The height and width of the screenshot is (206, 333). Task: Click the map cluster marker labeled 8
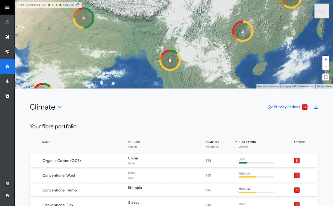tap(170, 60)
